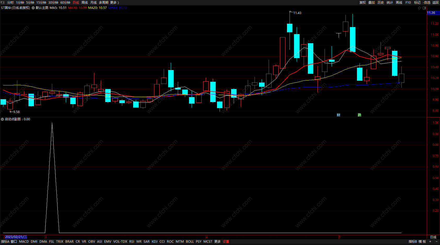Select the 日线 daily period
Viewport: 440px width, 245px height.
point(76,2)
